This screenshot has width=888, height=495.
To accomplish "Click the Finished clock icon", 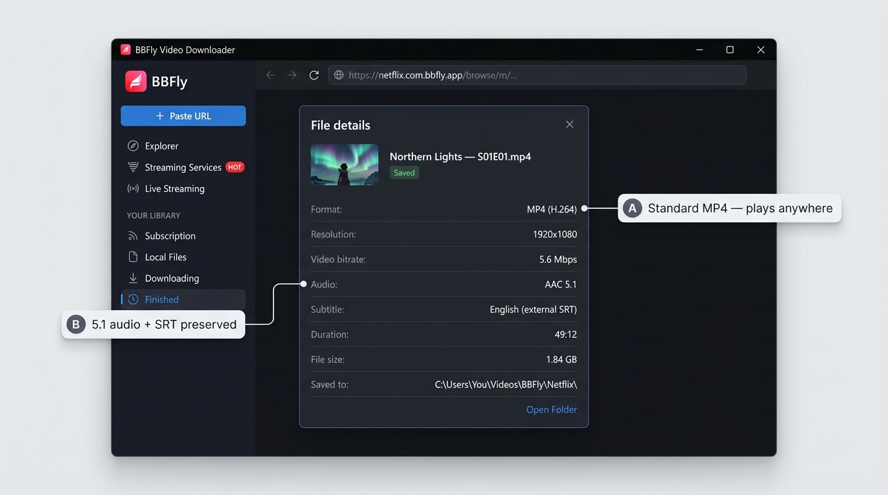I will [x=133, y=299].
